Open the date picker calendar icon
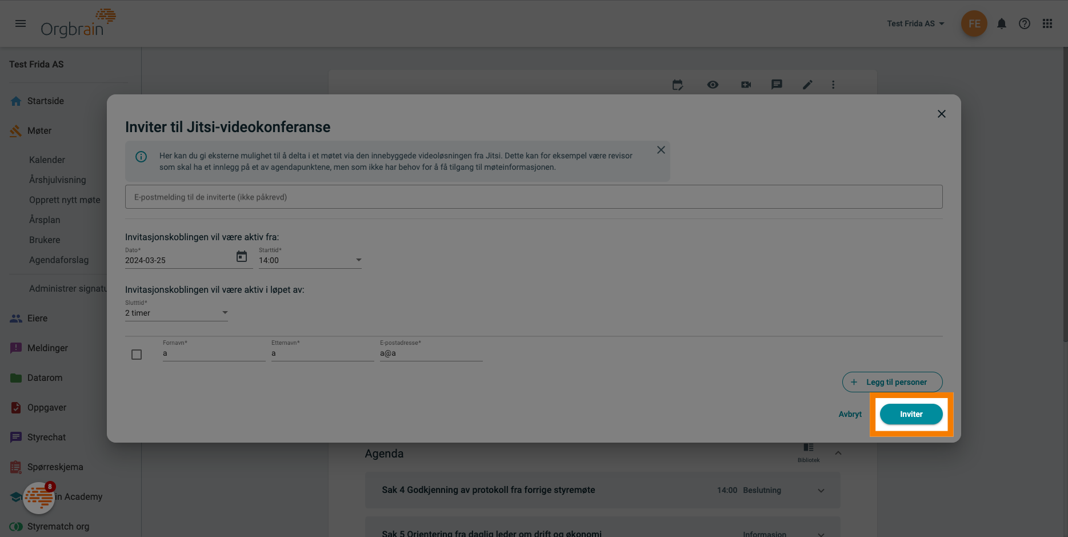 point(242,256)
